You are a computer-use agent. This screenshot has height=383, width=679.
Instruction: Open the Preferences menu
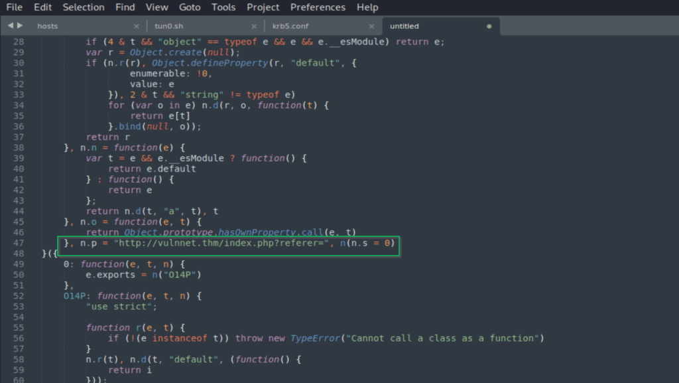(x=318, y=7)
